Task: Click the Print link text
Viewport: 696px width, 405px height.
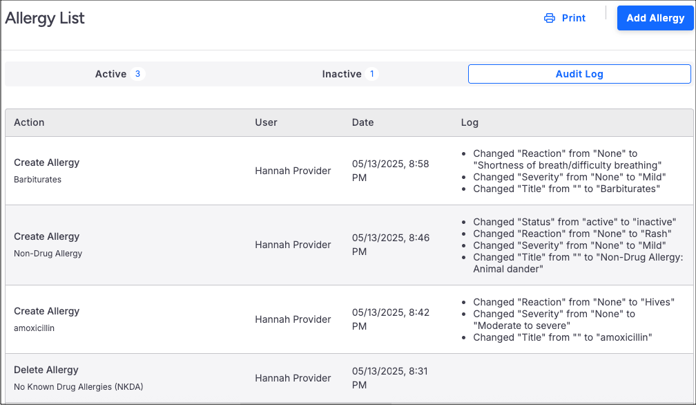Action: [573, 18]
